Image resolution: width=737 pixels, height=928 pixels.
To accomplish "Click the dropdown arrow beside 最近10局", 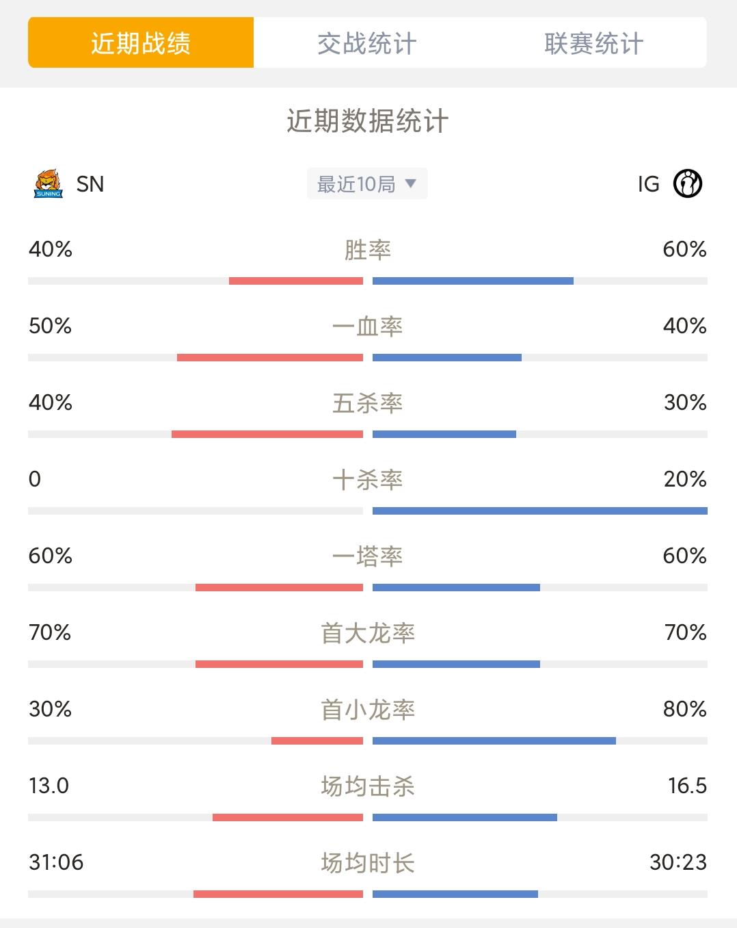I will point(410,183).
